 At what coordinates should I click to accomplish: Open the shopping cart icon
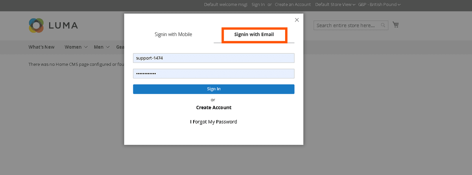396,25
